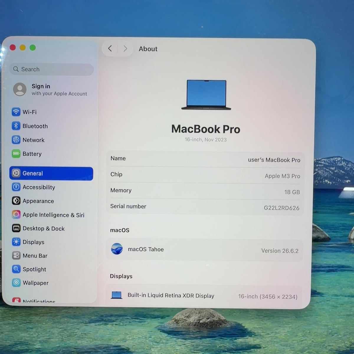Sign in with your Apple Account
Image resolution: width=354 pixels, height=354 pixels.
click(x=51, y=89)
